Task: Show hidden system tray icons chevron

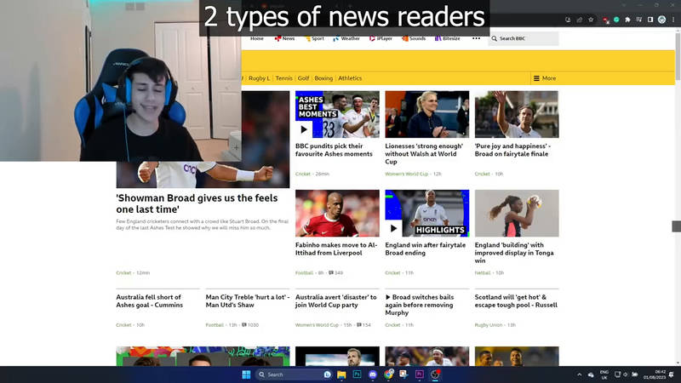Action: click(x=580, y=374)
